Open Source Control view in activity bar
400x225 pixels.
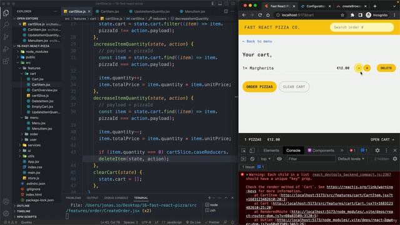(x=6, y=37)
